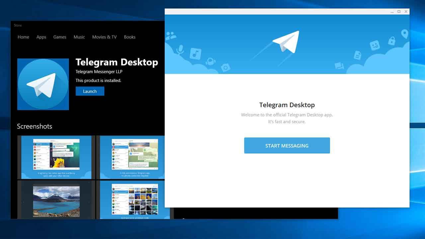Switch to the Apps tab in Store

(x=41, y=37)
